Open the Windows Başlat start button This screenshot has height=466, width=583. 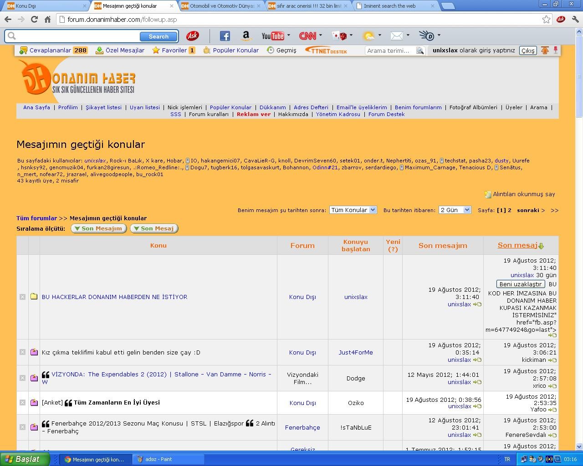(x=25, y=459)
